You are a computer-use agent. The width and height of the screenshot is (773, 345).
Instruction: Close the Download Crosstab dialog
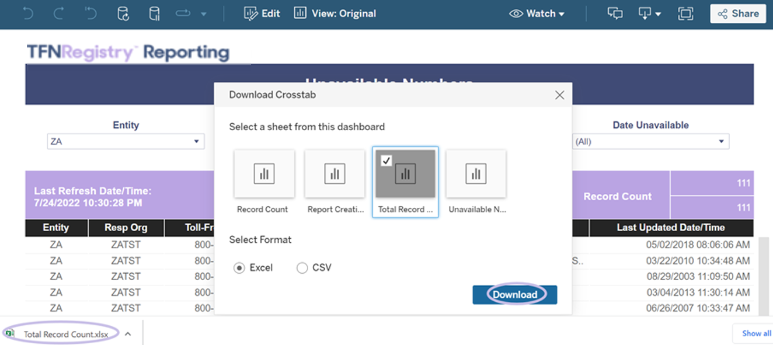tap(559, 95)
